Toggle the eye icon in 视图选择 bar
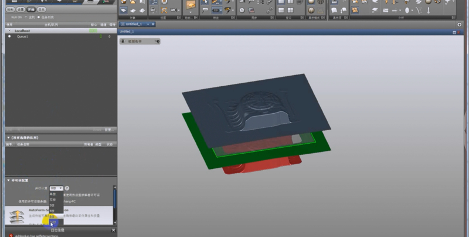This screenshot has width=469, height=237. (123, 41)
